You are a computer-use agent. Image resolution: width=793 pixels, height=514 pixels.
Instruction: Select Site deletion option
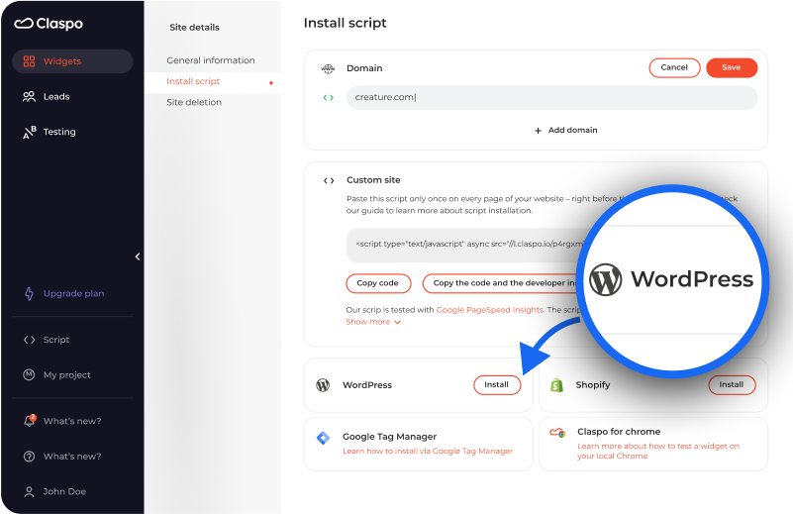[194, 102]
